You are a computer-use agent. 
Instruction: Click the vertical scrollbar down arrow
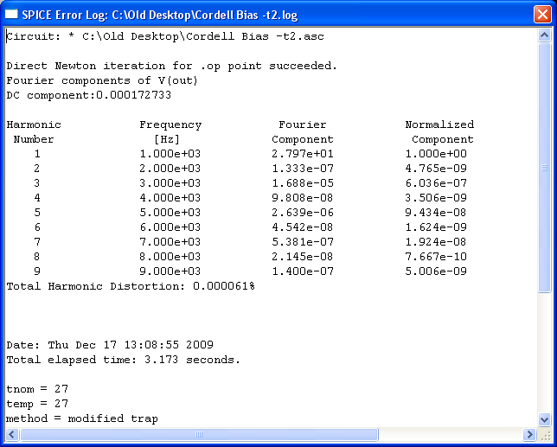[x=545, y=419]
